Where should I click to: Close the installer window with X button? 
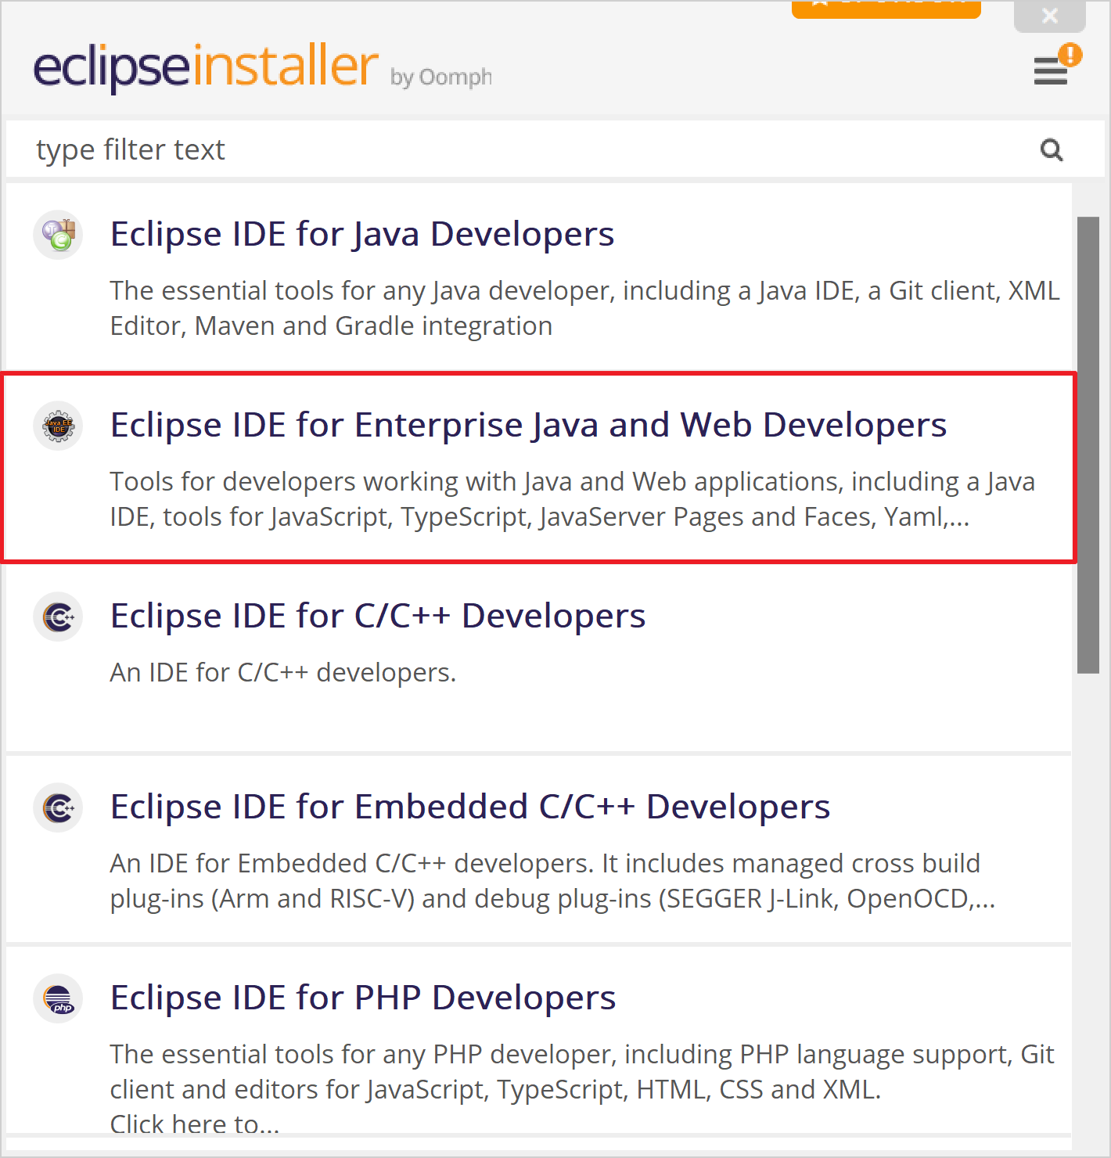(x=1050, y=16)
